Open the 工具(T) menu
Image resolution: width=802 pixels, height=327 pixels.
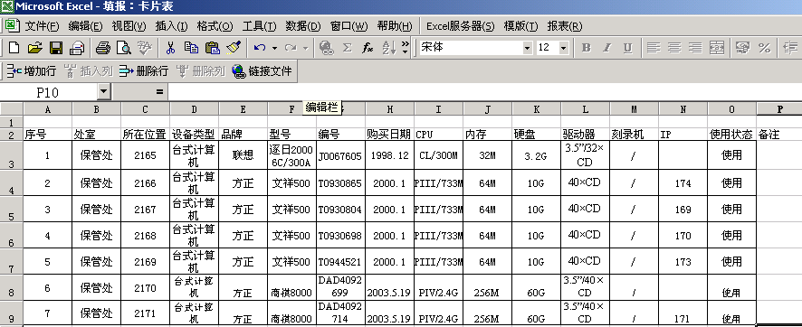click(x=259, y=26)
